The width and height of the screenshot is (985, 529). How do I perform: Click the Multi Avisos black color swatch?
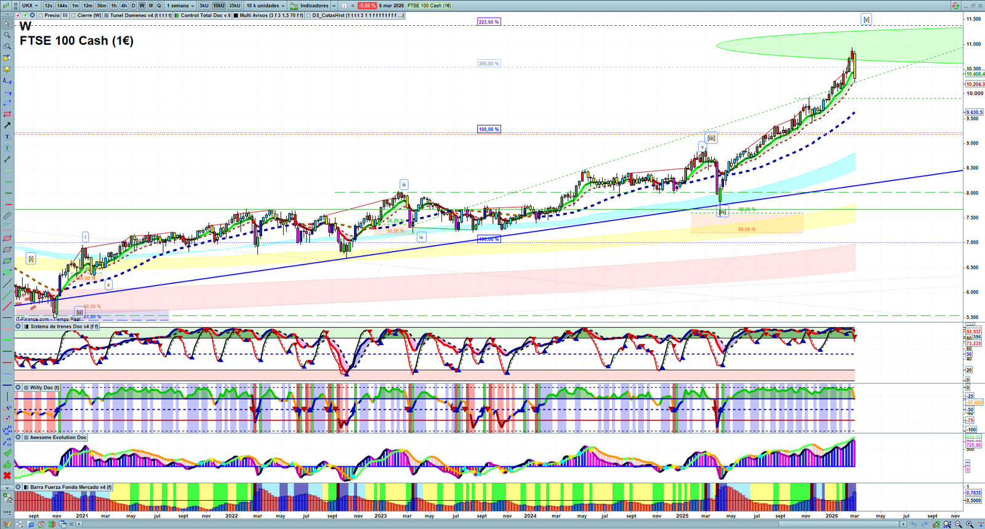coord(236,15)
